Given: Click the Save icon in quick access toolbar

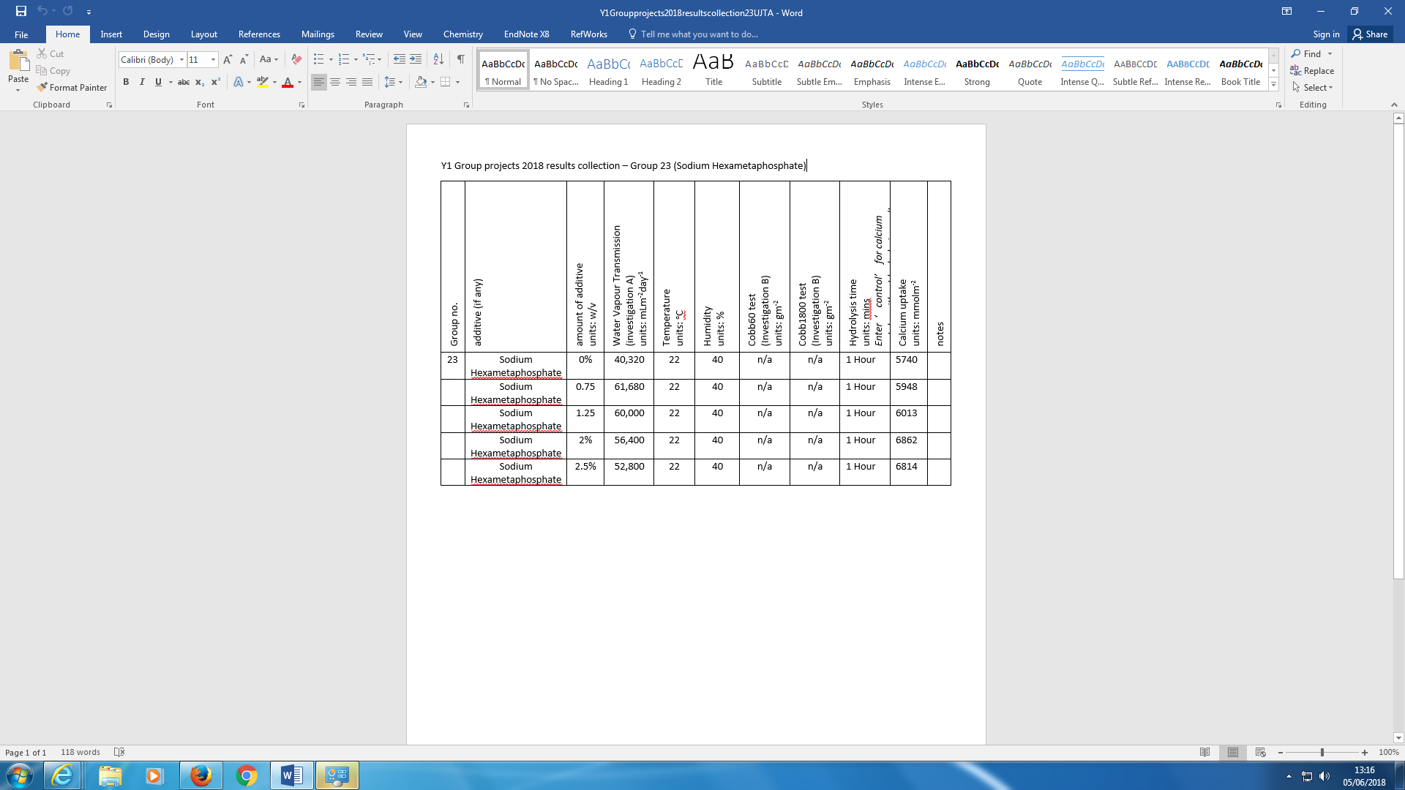Looking at the screenshot, I should coord(21,12).
